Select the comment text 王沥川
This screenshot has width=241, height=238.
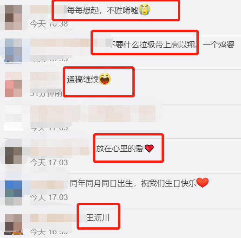point(98,218)
